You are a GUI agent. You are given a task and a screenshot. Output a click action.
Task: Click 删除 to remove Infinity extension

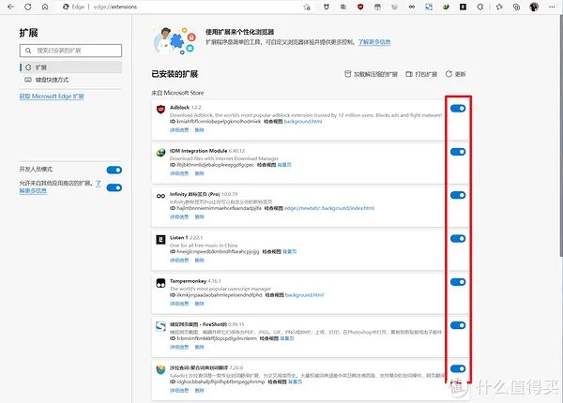pyautogui.click(x=199, y=216)
